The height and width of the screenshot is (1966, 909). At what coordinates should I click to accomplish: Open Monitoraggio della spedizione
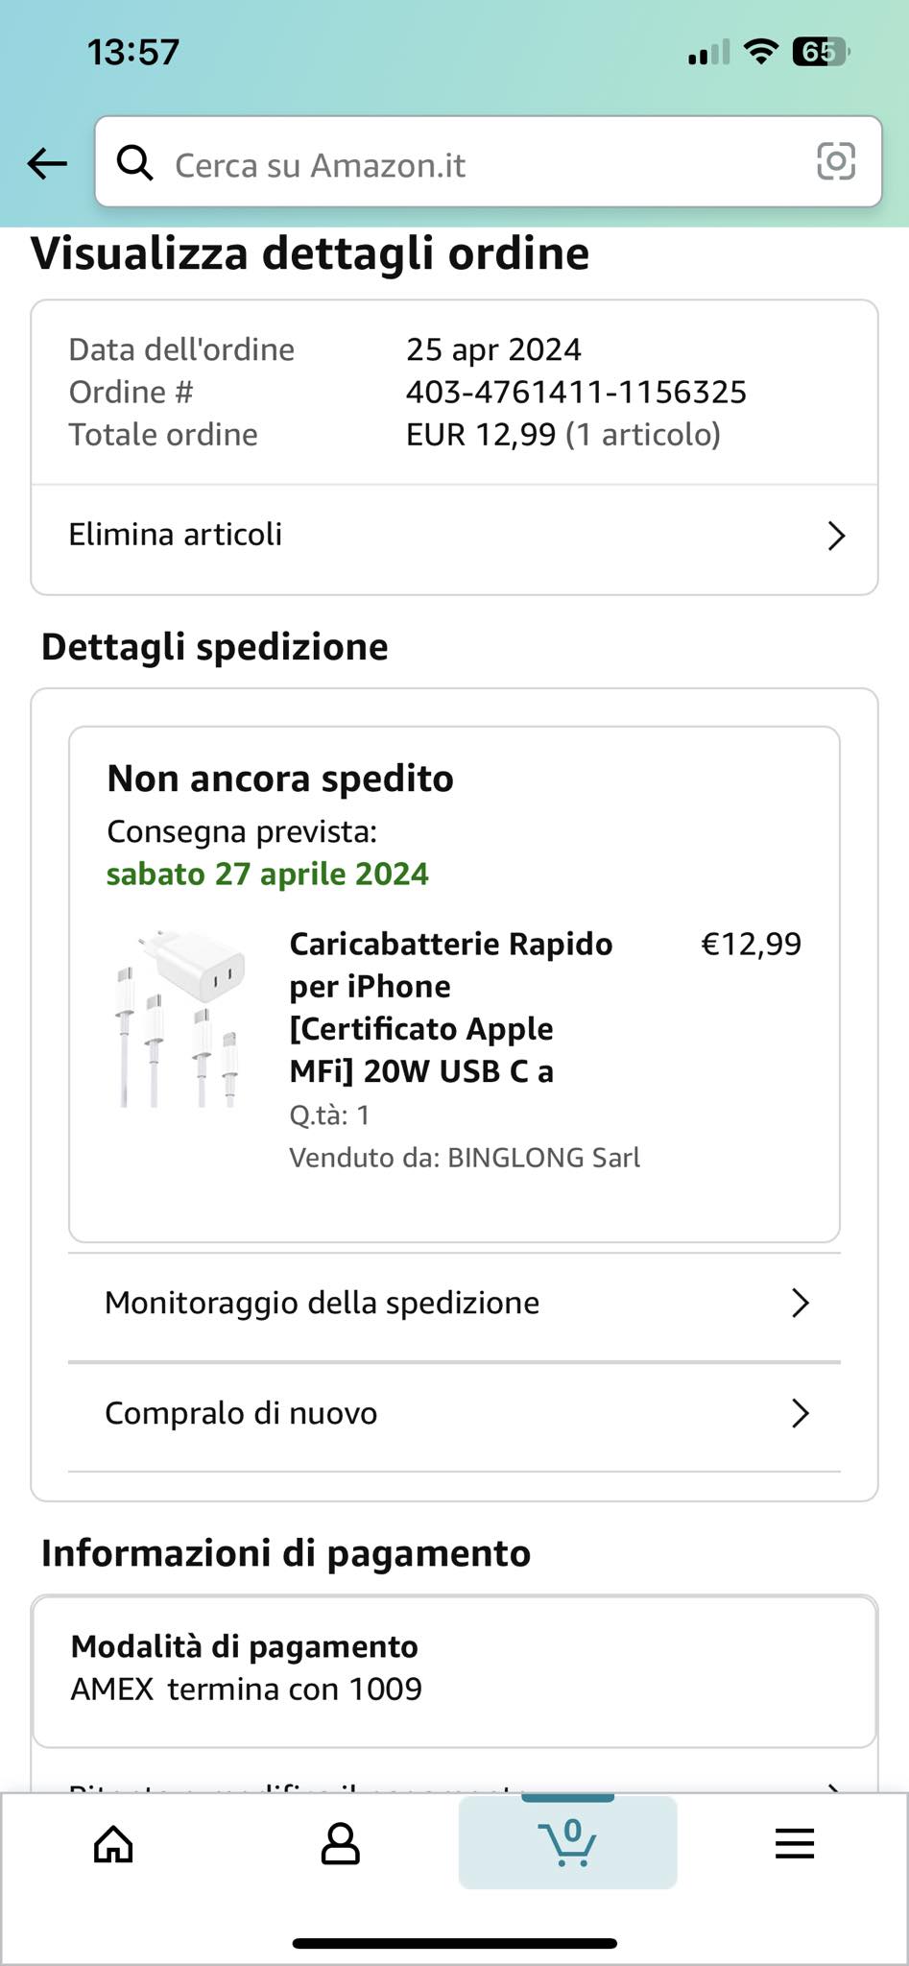(x=322, y=1304)
